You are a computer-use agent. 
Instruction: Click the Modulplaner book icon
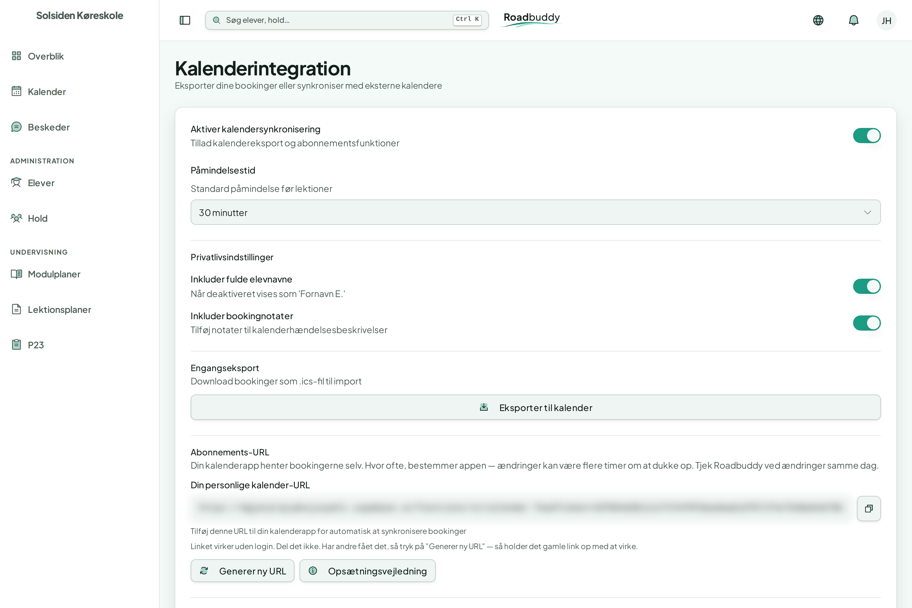[16, 274]
